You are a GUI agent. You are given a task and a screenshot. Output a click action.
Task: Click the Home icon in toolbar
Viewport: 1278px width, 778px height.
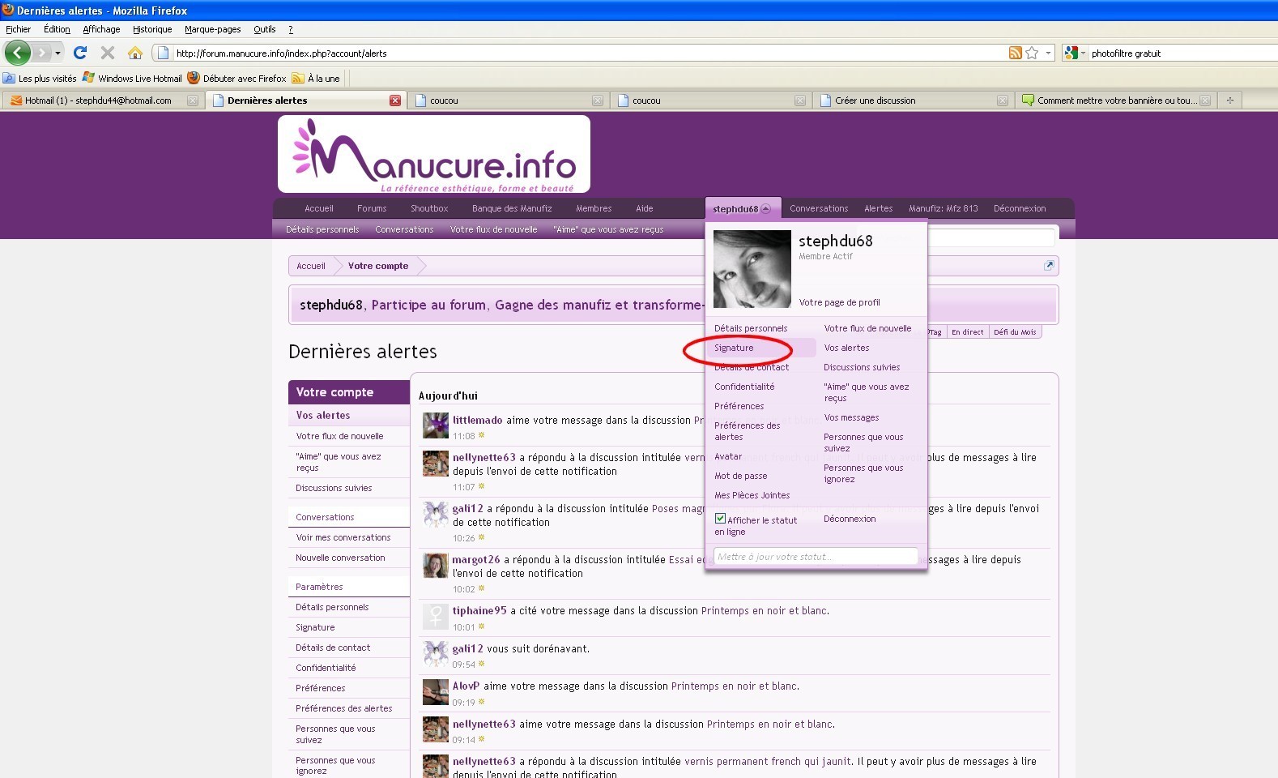point(135,53)
